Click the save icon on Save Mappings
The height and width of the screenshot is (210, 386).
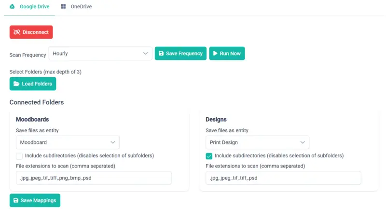[16, 200]
